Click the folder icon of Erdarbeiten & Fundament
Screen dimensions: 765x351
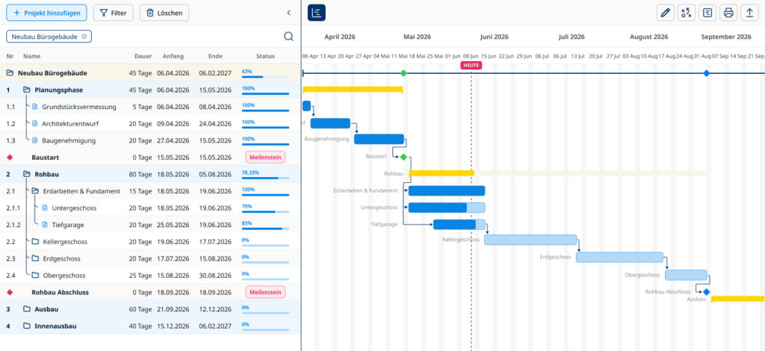pyautogui.click(x=35, y=191)
